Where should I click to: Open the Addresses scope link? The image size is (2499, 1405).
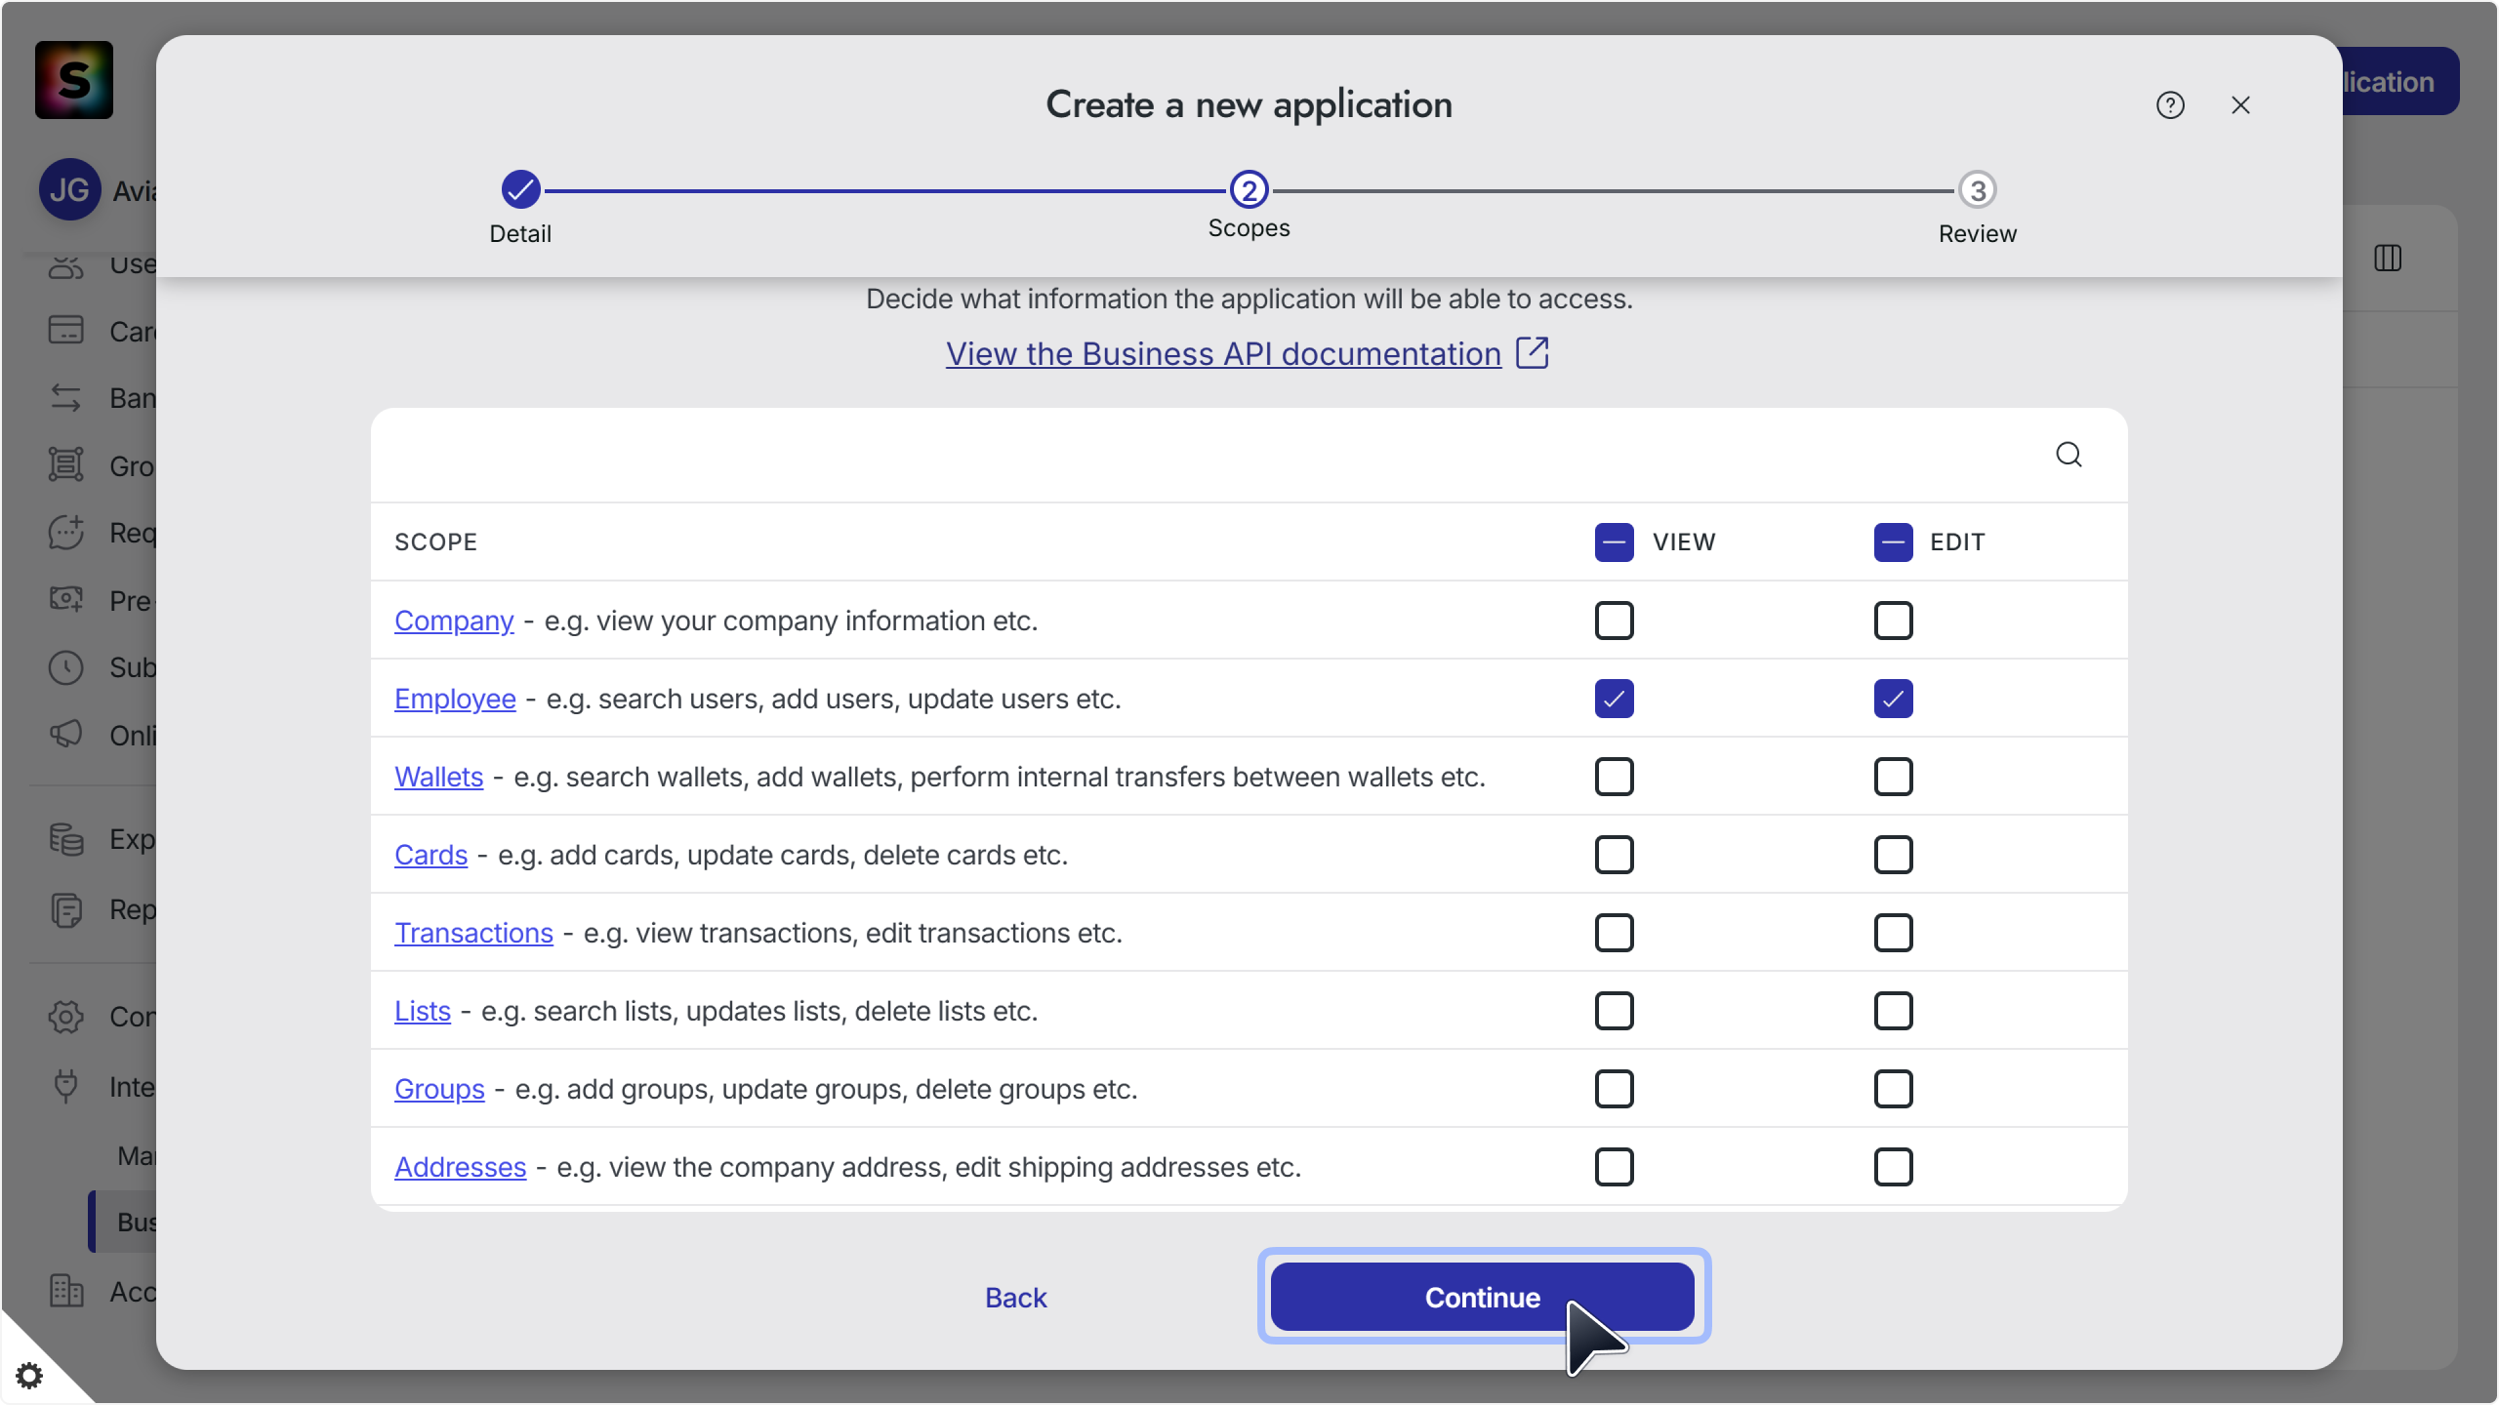coord(460,1167)
